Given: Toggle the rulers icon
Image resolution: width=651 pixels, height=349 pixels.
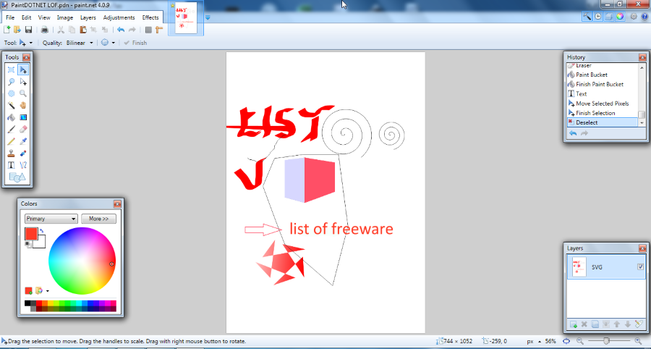Looking at the screenshot, I should [x=159, y=30].
